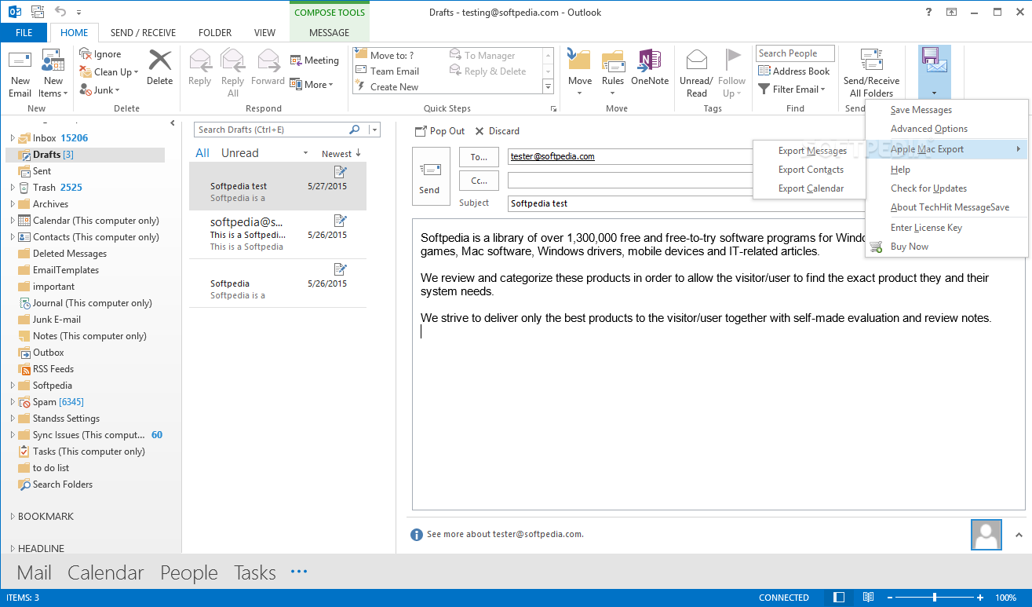Click the Undo arrow in title bar
The image size is (1032, 607).
click(61, 12)
